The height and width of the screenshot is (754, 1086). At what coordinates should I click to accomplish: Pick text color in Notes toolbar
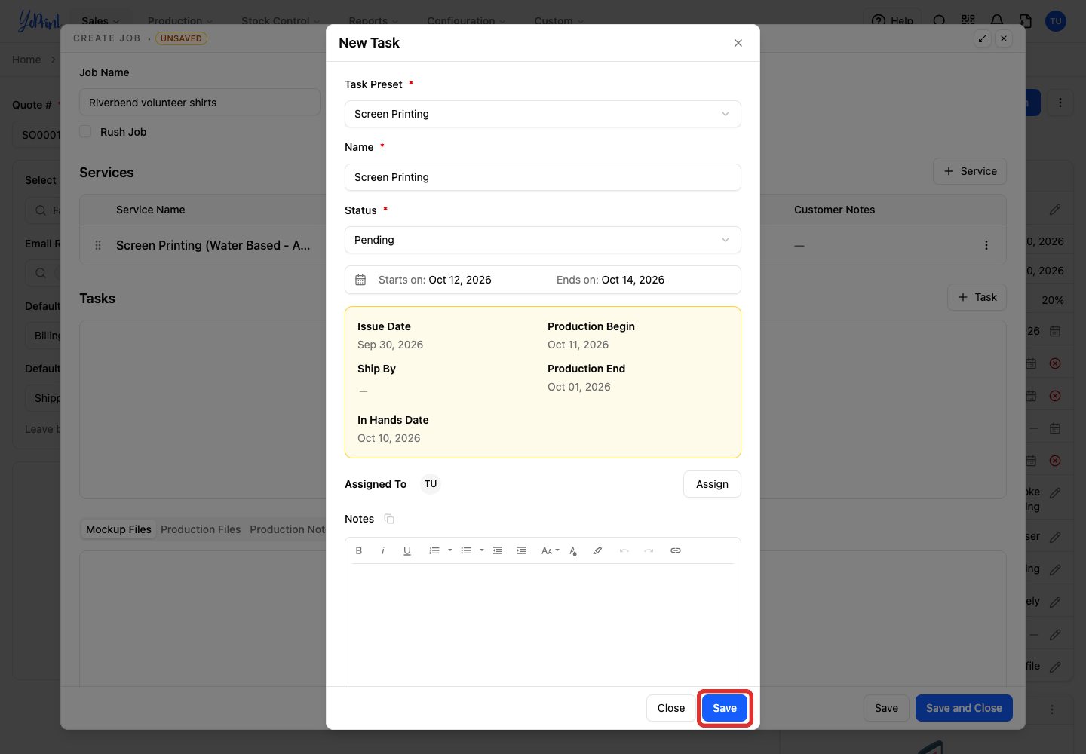pos(573,550)
